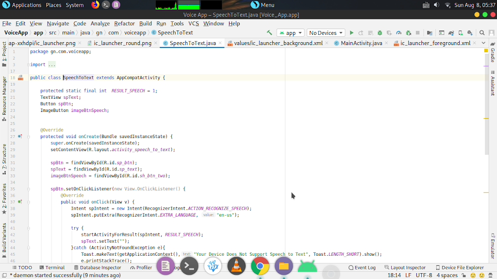
Task: Click the user account avatar icon
Action: click(492, 33)
